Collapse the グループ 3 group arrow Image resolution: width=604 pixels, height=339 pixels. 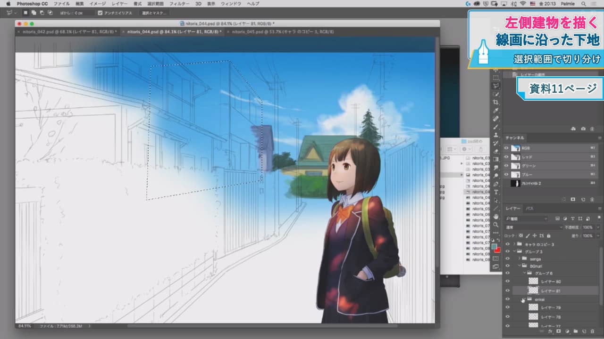(514, 251)
